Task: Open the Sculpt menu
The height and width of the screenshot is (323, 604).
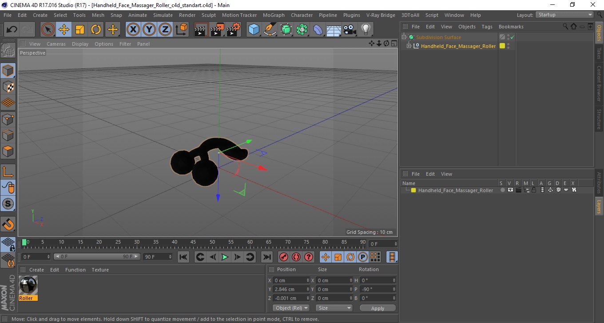Action: [209, 15]
